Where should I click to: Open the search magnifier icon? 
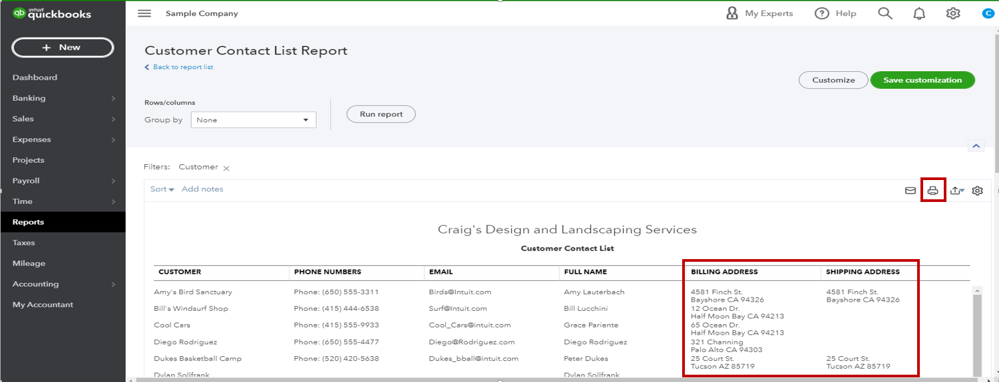pyautogui.click(x=885, y=13)
